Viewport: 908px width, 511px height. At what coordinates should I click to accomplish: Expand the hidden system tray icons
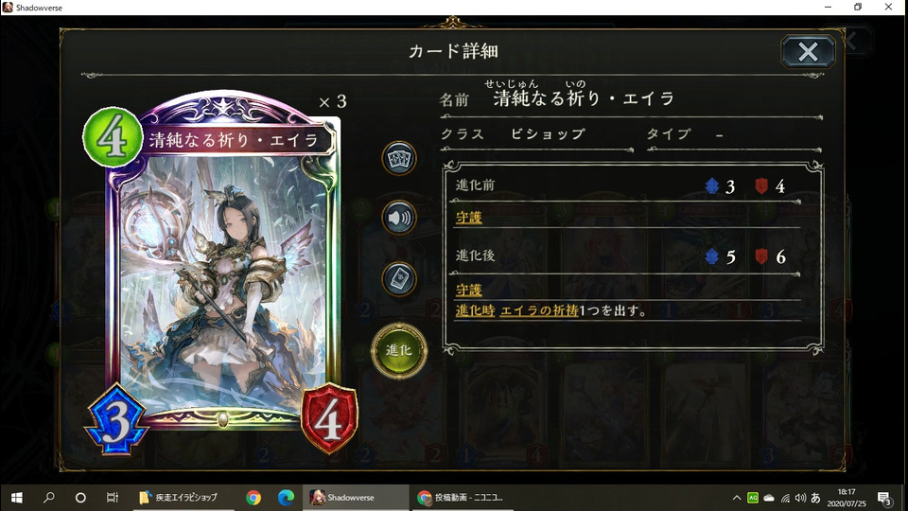(x=736, y=497)
